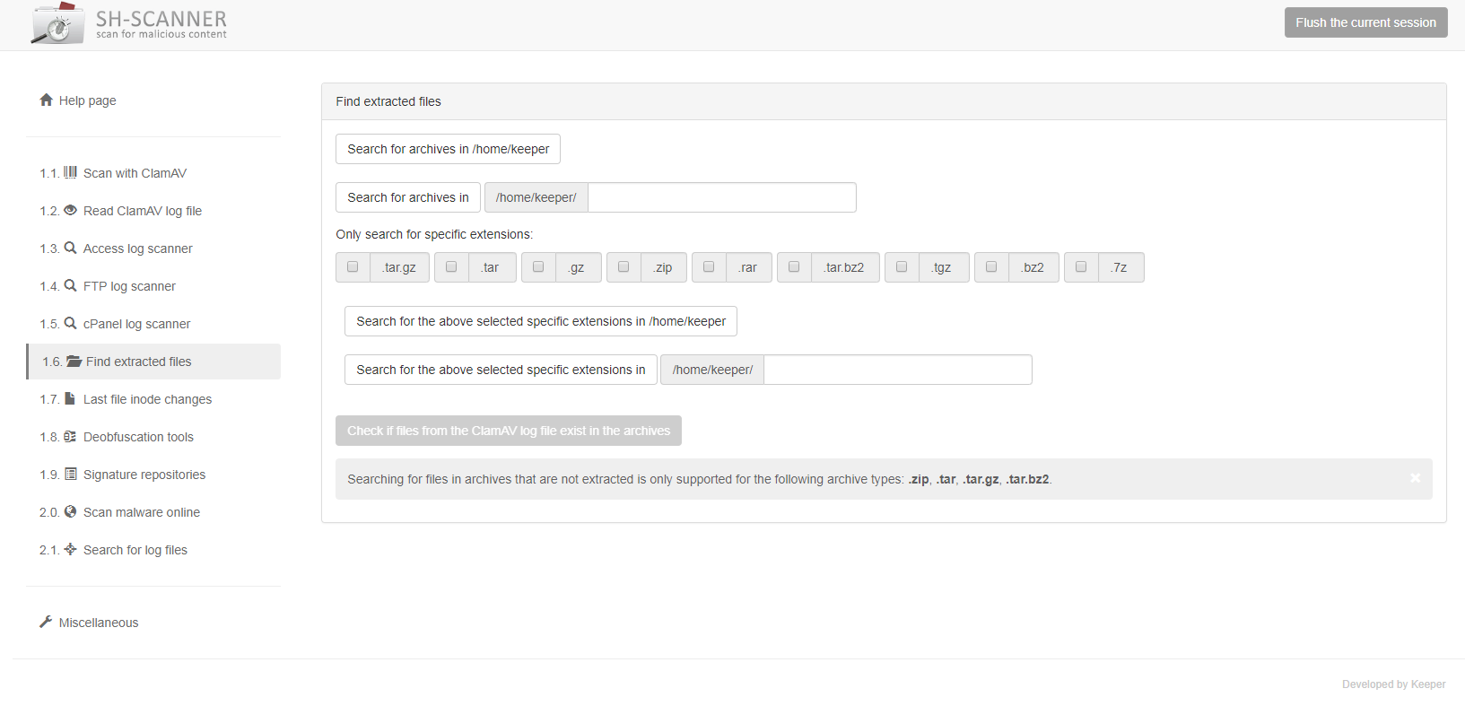
Task: Open Scan malware online section
Action: tap(153, 512)
